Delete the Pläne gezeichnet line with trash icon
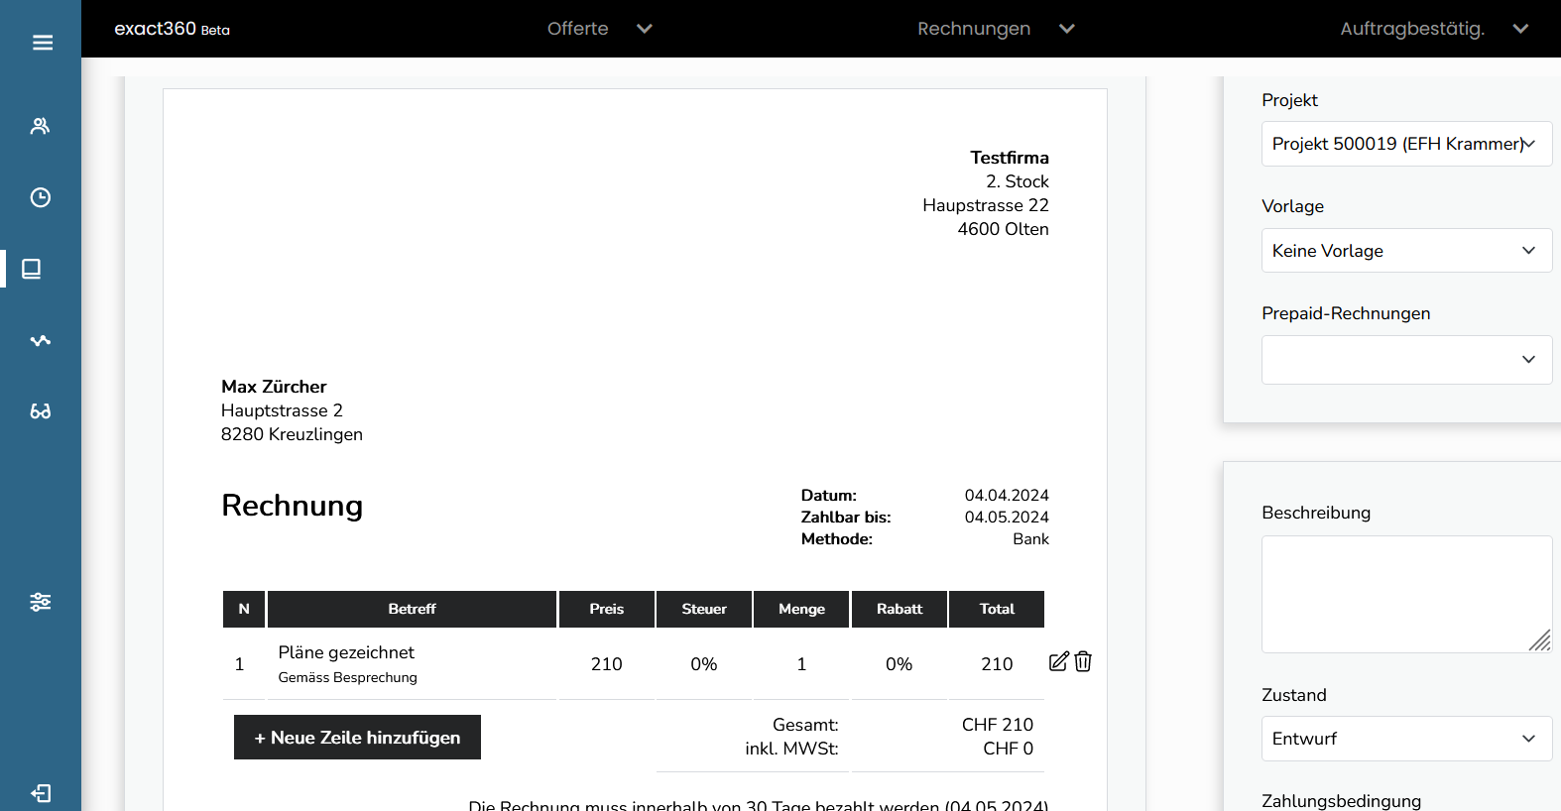This screenshot has width=1561, height=811. click(1083, 662)
